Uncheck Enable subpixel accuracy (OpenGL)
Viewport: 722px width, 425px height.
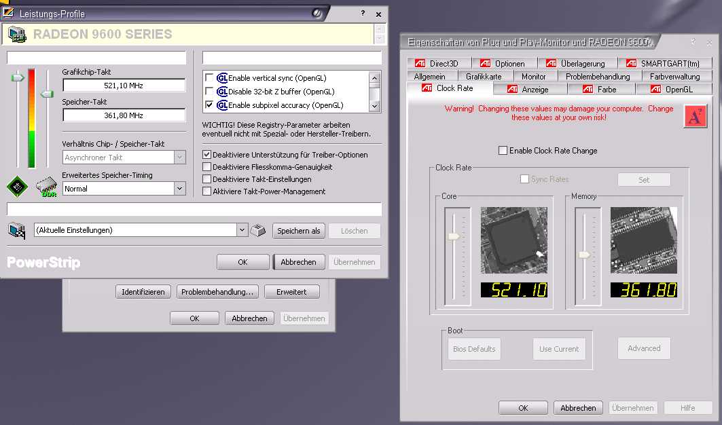coord(209,105)
